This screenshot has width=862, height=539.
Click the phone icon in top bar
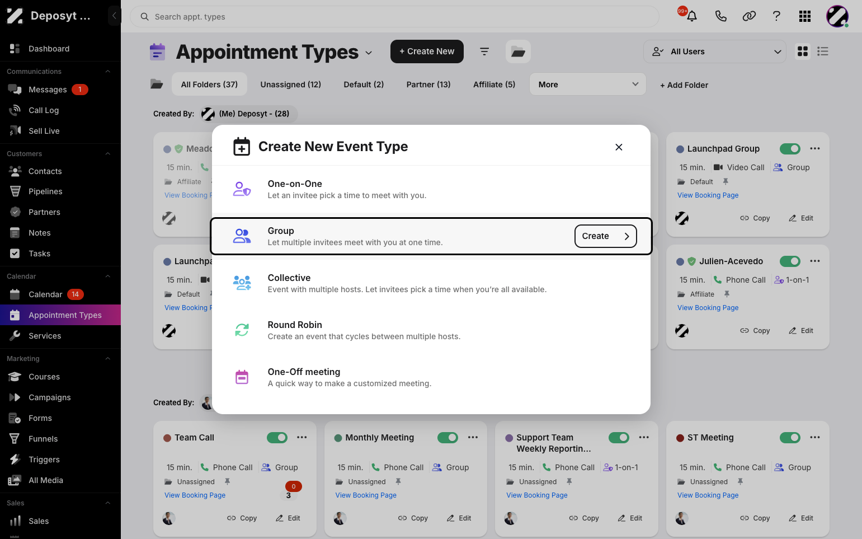click(720, 16)
